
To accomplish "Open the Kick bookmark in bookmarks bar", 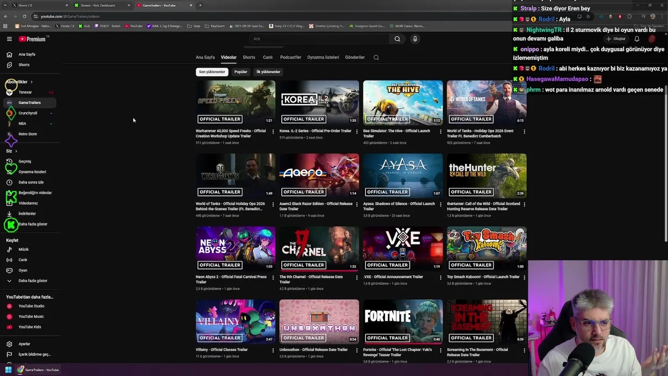I will click(x=85, y=26).
